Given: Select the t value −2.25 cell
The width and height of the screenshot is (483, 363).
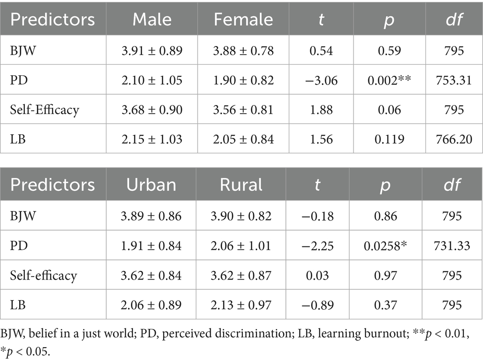Looking at the screenshot, I should tap(317, 246).
